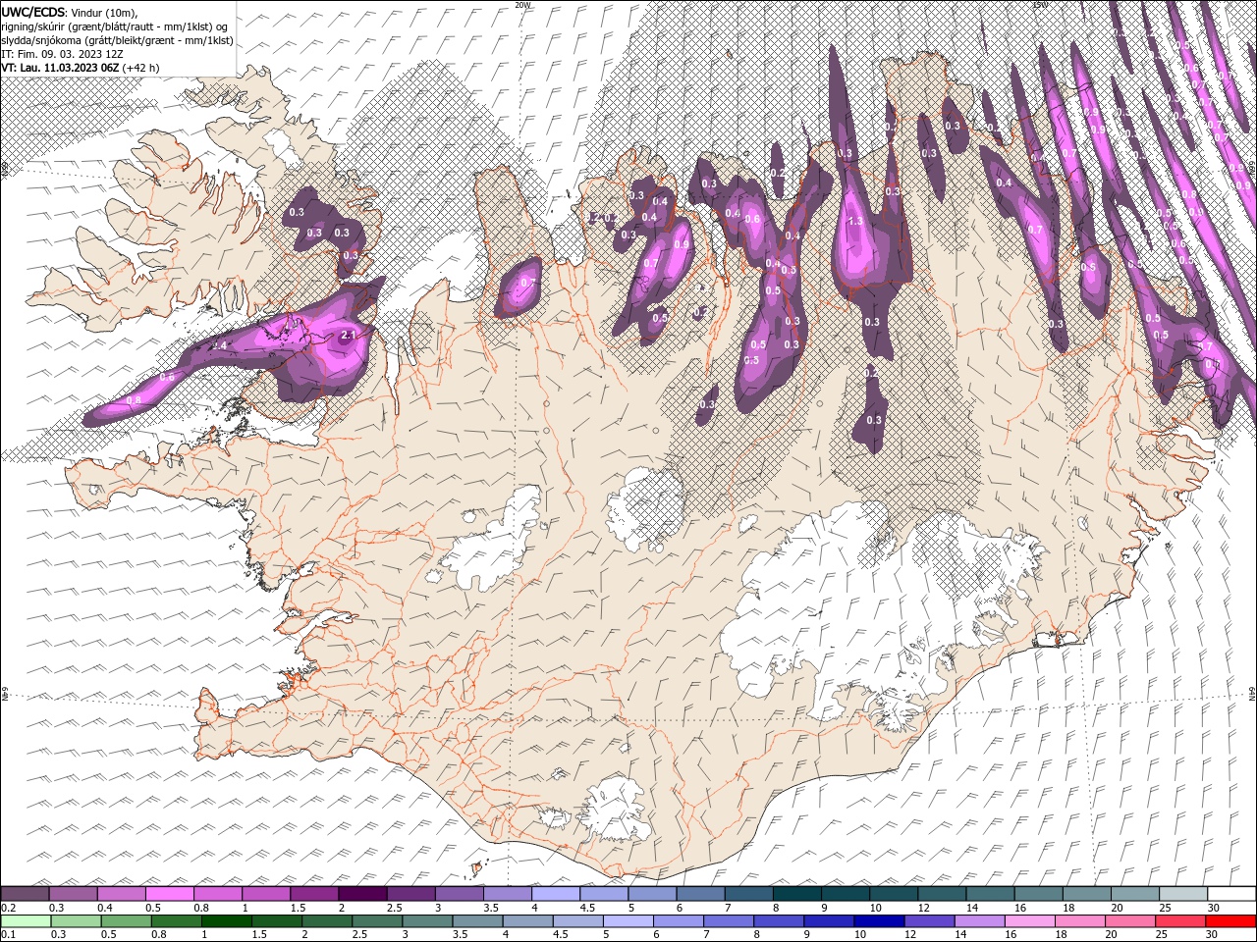Click the darkest purple swatch between 2 and 2.5
Viewport: 1257px width, 942px height.
pyautogui.click(x=361, y=894)
